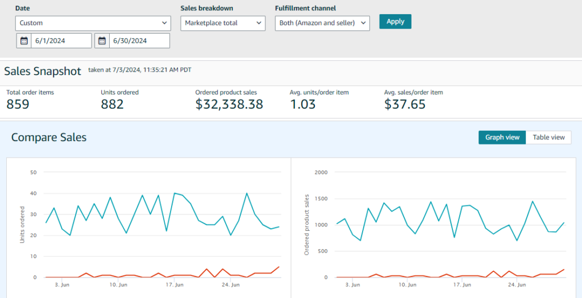Click the 6/30/2024 end date field
Viewport: 582px width, 298px height.
coord(139,40)
